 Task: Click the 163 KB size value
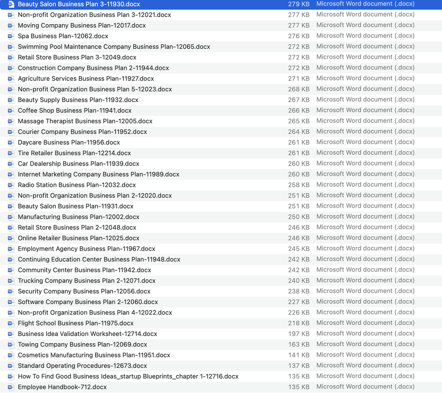pos(299,345)
